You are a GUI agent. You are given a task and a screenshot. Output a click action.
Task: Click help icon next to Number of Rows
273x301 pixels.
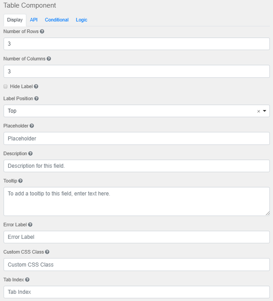42,32
